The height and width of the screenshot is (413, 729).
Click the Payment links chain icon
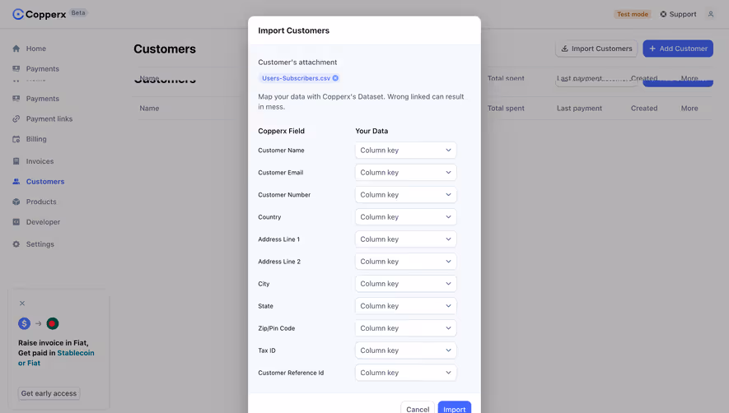(x=16, y=119)
